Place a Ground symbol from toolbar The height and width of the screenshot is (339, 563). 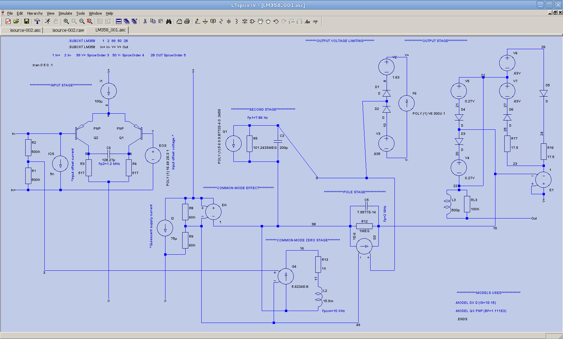click(205, 21)
